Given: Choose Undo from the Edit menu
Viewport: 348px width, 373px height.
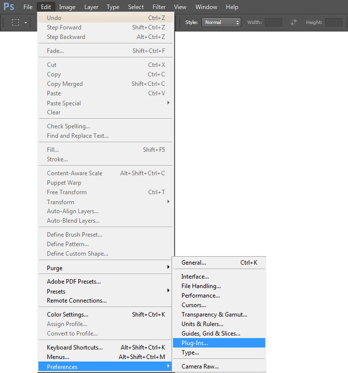Looking at the screenshot, I should (106, 18).
